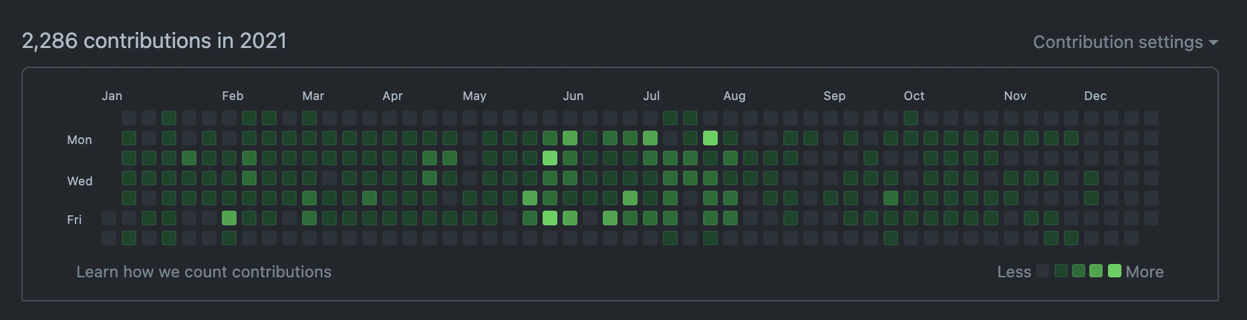
Task: Click the 'Jan' month label
Action: [112, 96]
